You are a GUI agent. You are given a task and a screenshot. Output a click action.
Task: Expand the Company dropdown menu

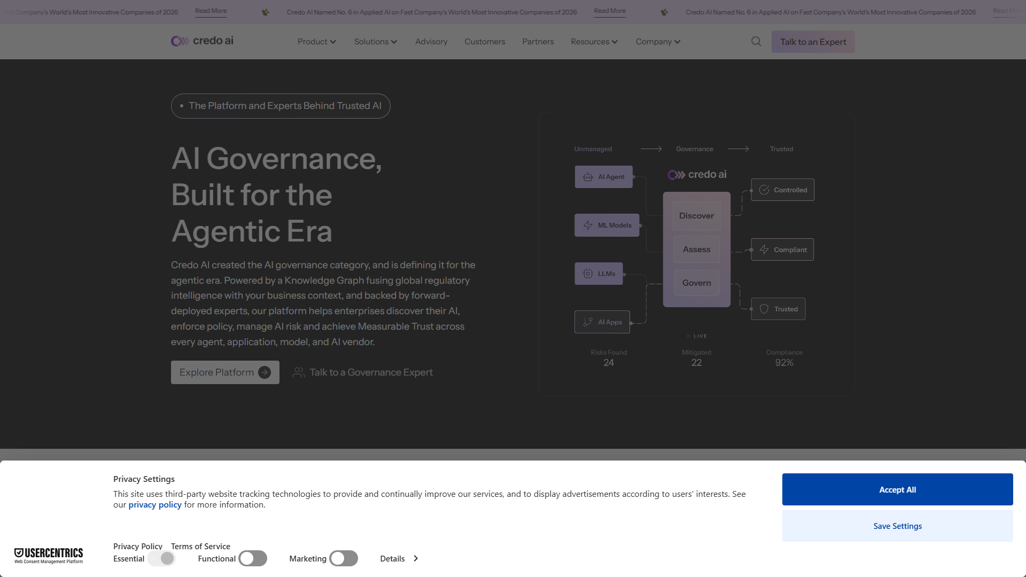[x=658, y=42]
